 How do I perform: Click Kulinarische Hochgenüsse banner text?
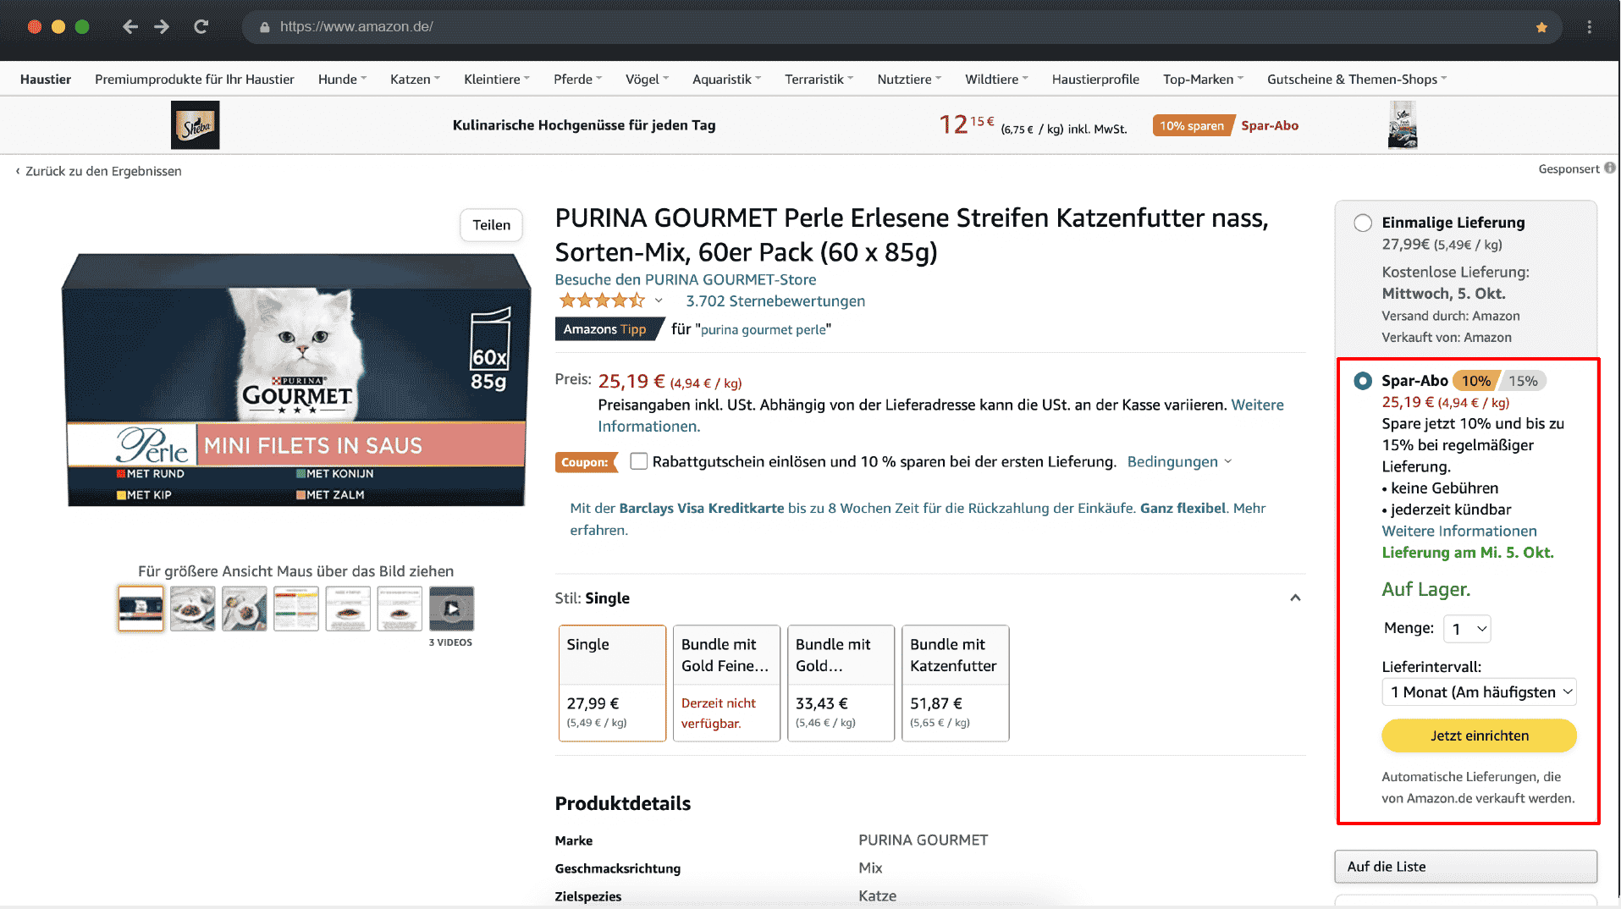point(584,125)
